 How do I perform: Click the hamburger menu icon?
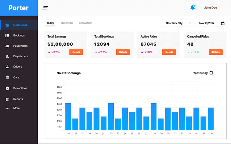45,8
